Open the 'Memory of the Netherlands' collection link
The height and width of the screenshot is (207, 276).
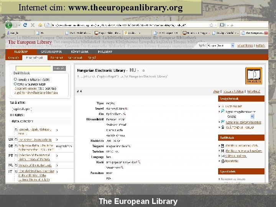[x=35, y=165]
